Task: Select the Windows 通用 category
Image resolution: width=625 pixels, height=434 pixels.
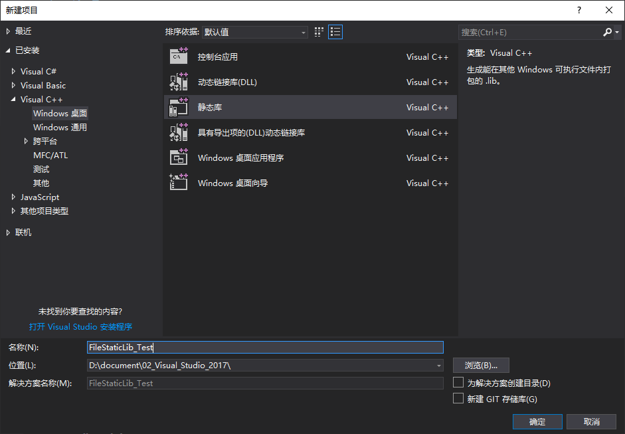Action: tap(60, 127)
